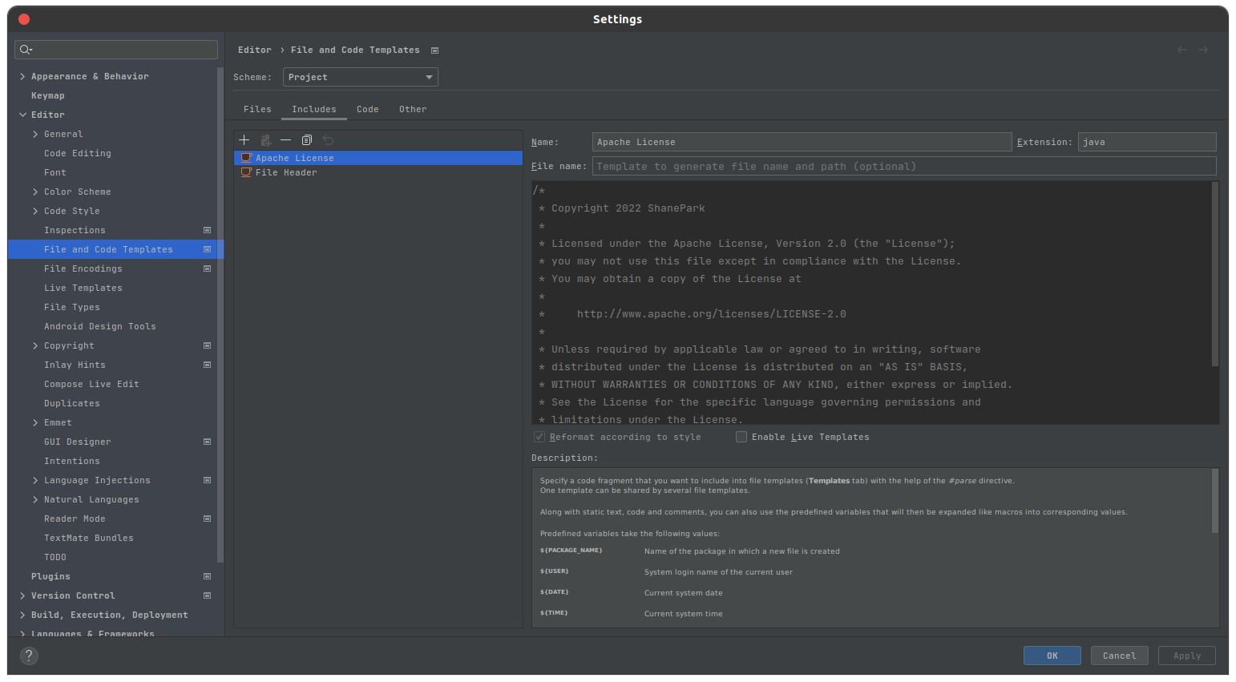
Task: Open the help question mark icon
Action: 29,656
